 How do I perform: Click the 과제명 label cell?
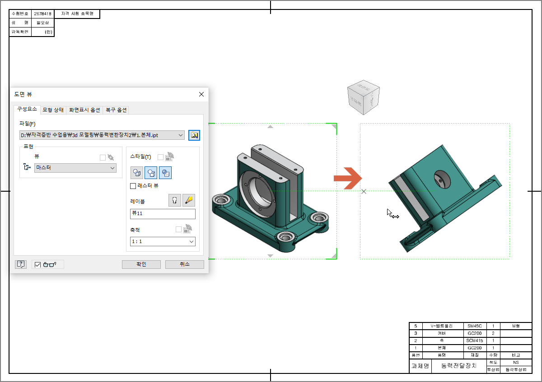click(x=420, y=366)
